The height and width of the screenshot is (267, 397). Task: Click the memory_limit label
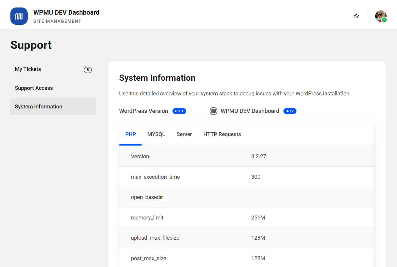(x=147, y=218)
